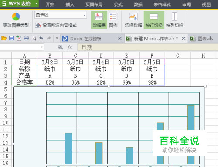This screenshot has width=218, height=167.
Task: Click the first chart bar for 3月2日
Action: click(68, 148)
